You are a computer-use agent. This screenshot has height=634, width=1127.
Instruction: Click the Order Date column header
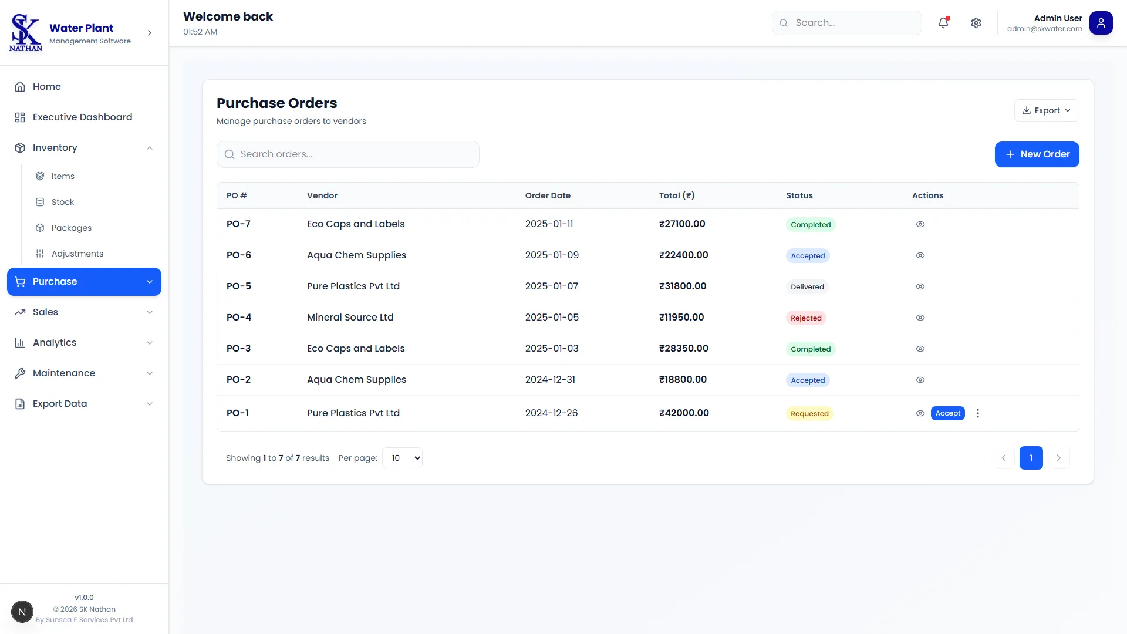coord(547,195)
